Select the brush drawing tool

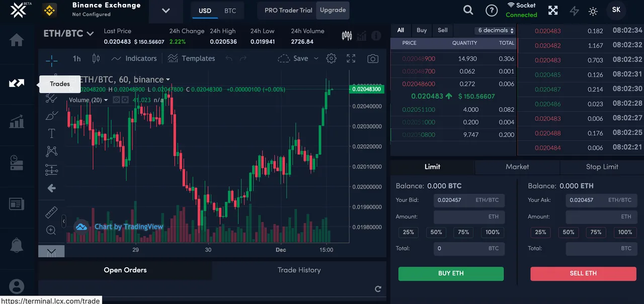(51, 116)
